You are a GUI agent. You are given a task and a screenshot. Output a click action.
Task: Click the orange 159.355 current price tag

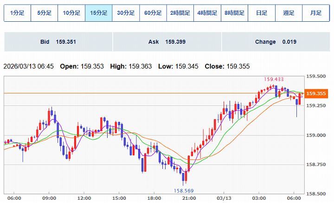click(x=317, y=94)
